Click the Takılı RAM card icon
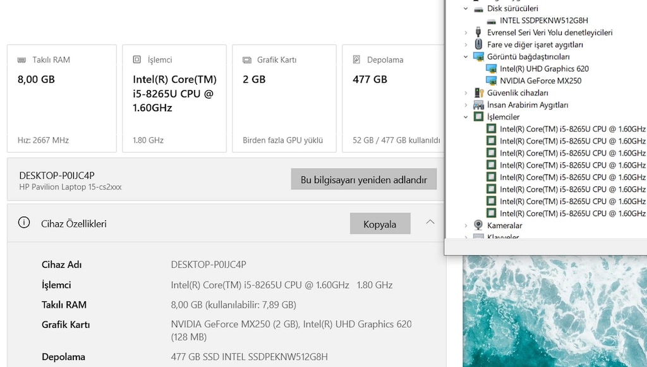The image size is (647, 367). [x=22, y=60]
